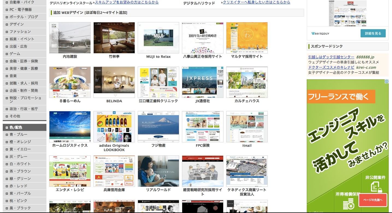Open the リアルワールド thumbnail

[x=158, y=171]
